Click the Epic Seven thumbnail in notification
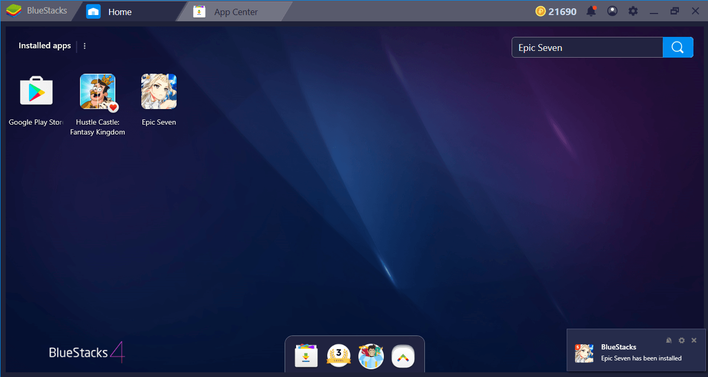708x377 pixels. 584,353
